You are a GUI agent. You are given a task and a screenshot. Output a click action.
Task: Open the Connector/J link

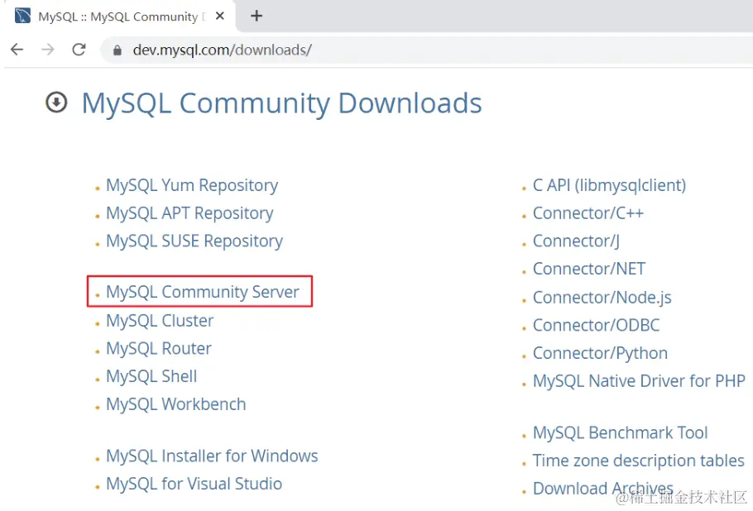click(x=576, y=241)
